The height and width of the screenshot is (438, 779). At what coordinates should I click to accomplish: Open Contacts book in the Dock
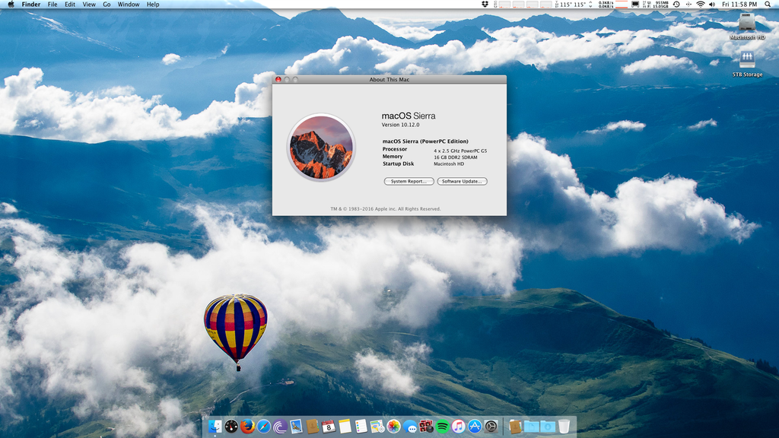pyautogui.click(x=313, y=426)
